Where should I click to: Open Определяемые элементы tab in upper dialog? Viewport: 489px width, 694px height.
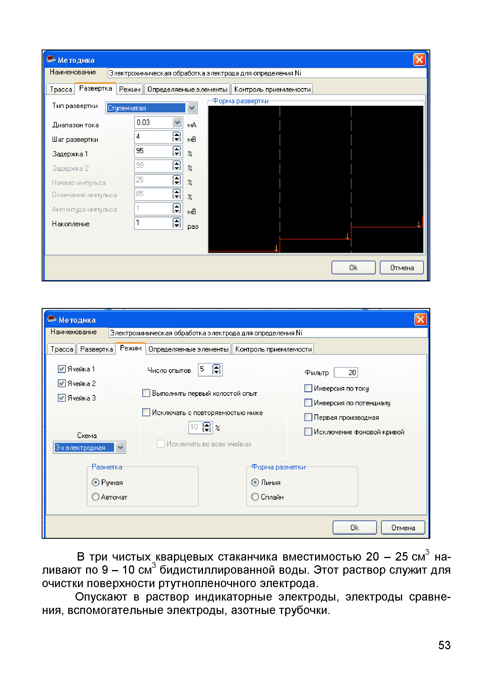click(x=187, y=90)
